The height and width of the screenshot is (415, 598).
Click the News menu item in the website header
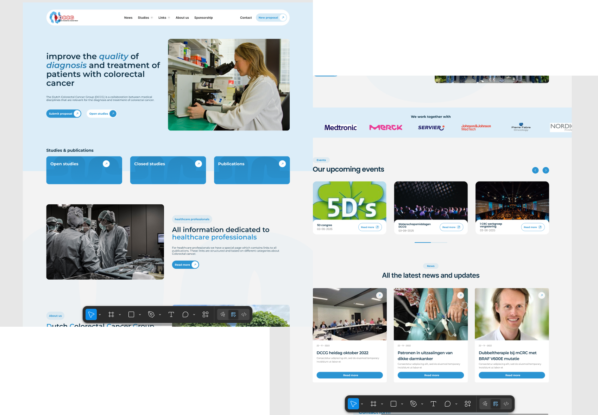(128, 18)
